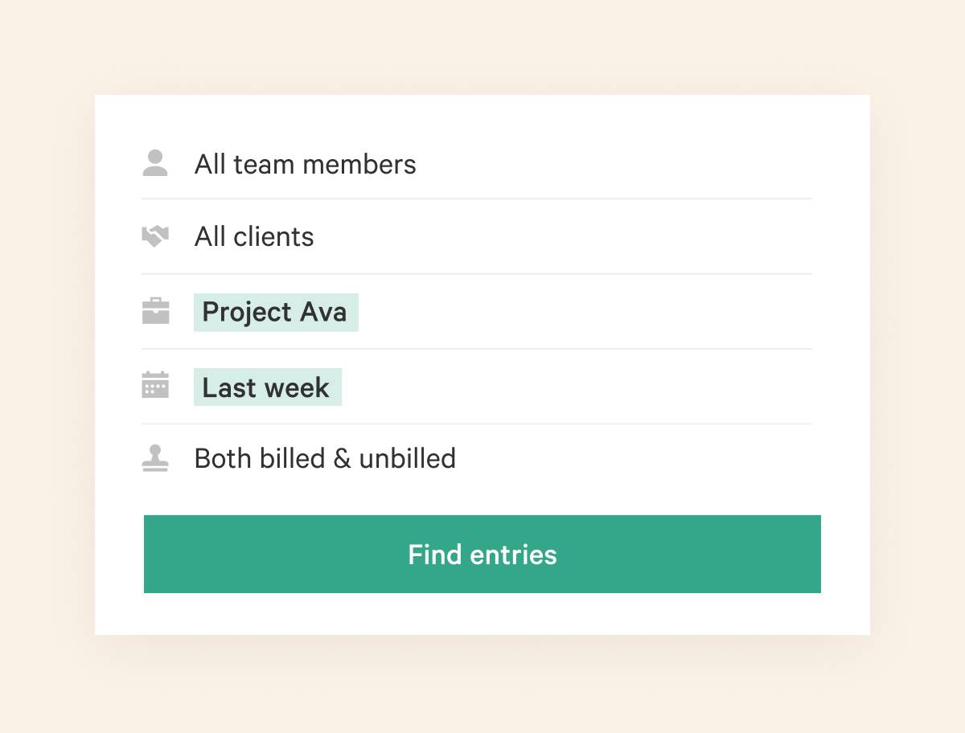Click the person icon for team members
Image resolution: width=965 pixels, height=733 pixels.
[155, 163]
